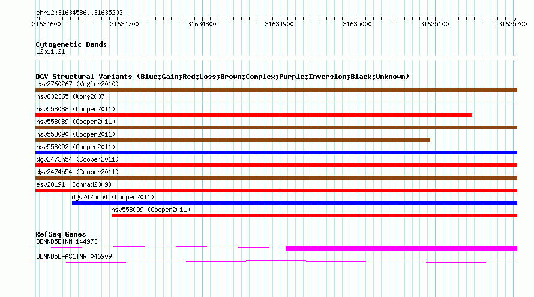This screenshot has width=534, height=297.
Task: Click the brown dgv2474n54 complex bar
Action: [x=276, y=178]
